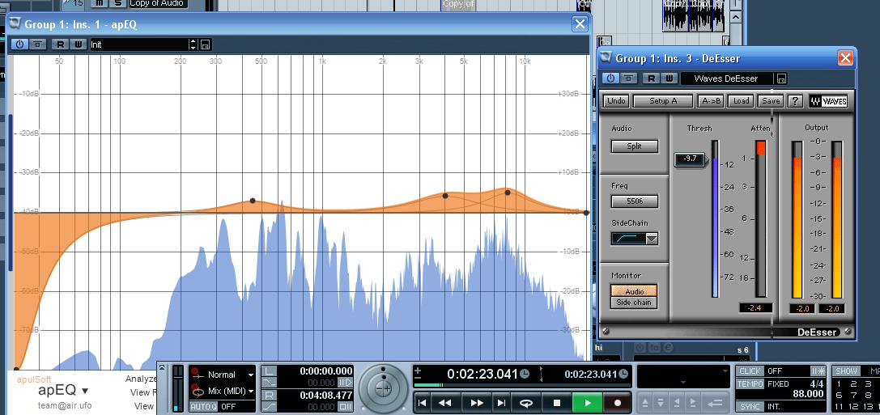The image size is (880, 415).
Task: Click the Record transport button
Action: tap(618, 403)
